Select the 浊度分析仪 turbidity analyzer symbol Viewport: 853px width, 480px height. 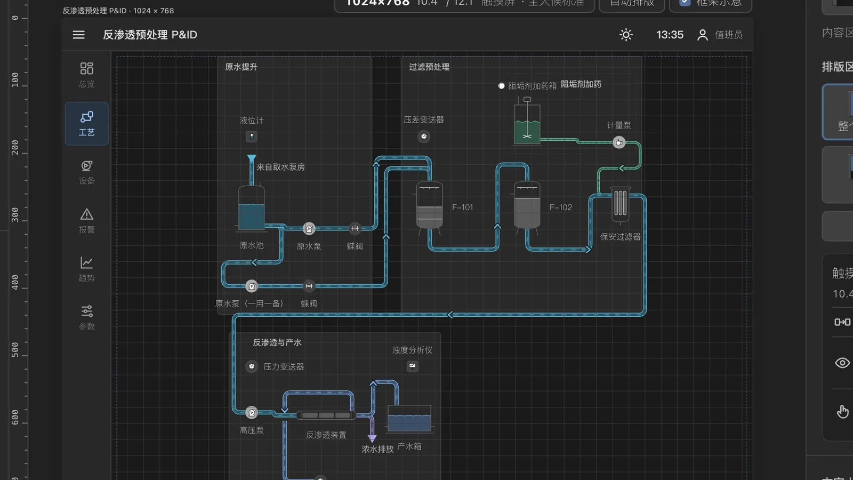coord(412,366)
